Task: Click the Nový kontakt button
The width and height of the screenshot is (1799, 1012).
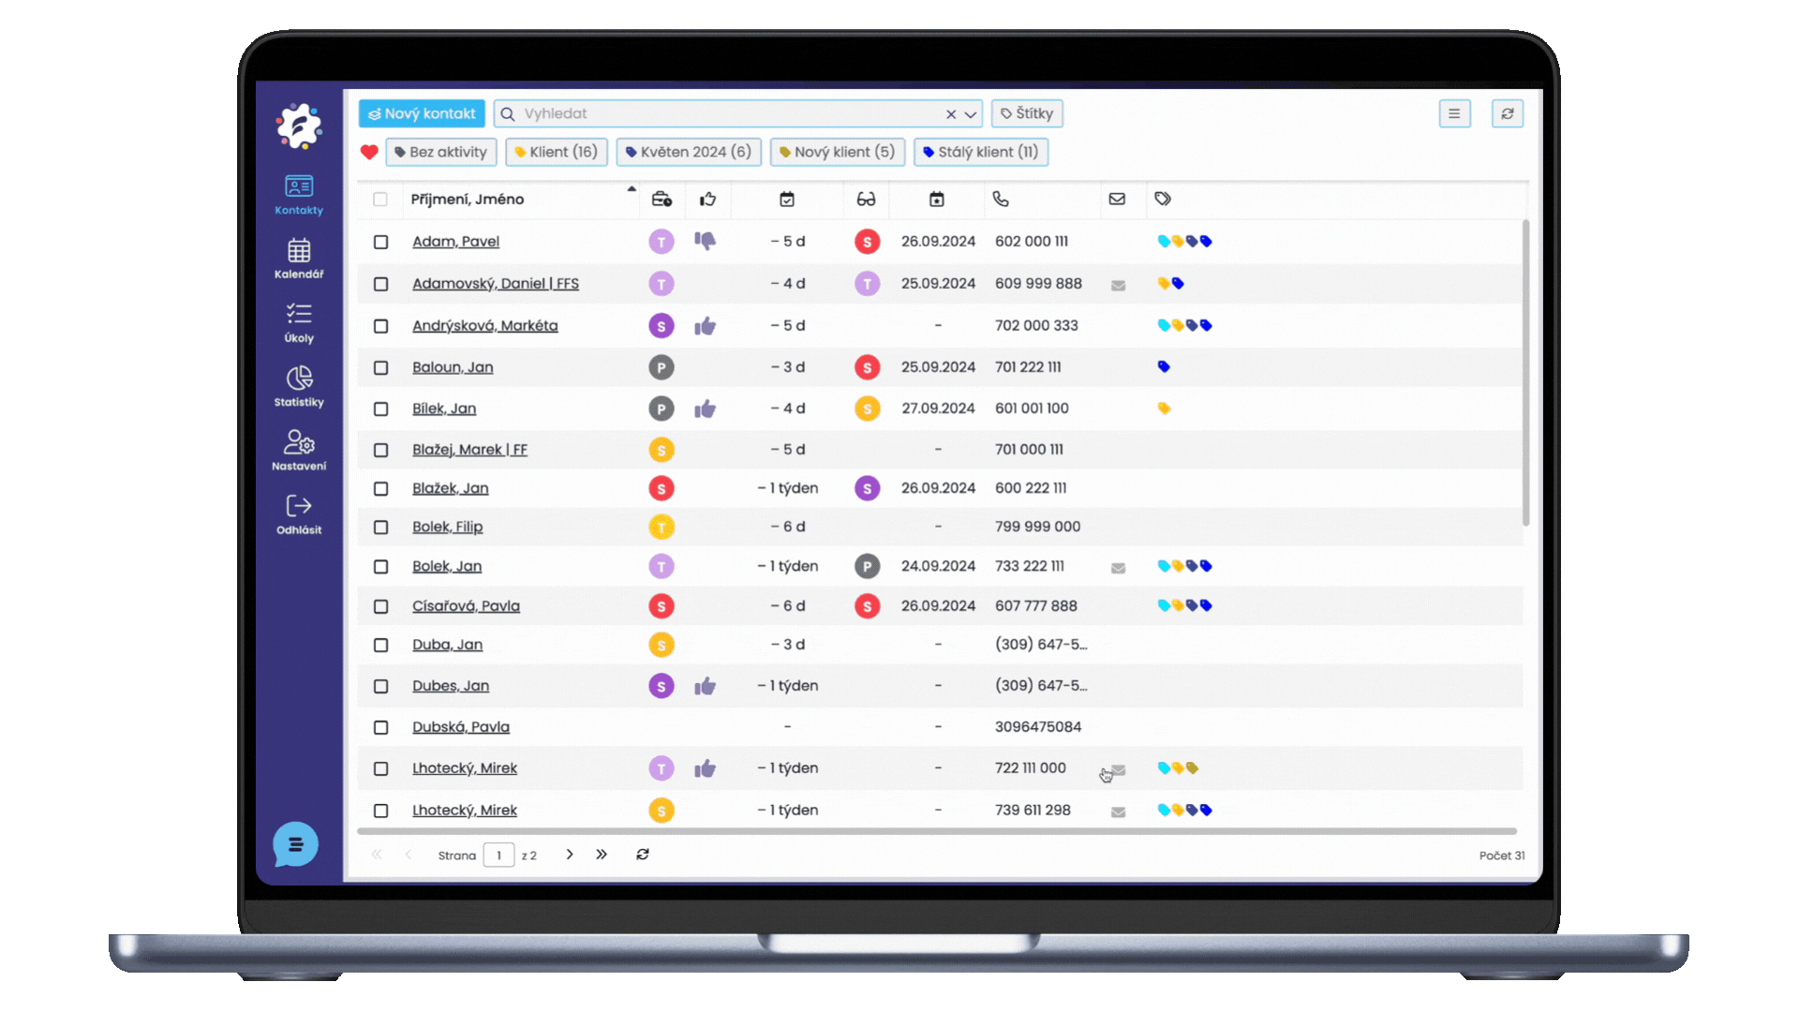Action: pyautogui.click(x=422, y=113)
